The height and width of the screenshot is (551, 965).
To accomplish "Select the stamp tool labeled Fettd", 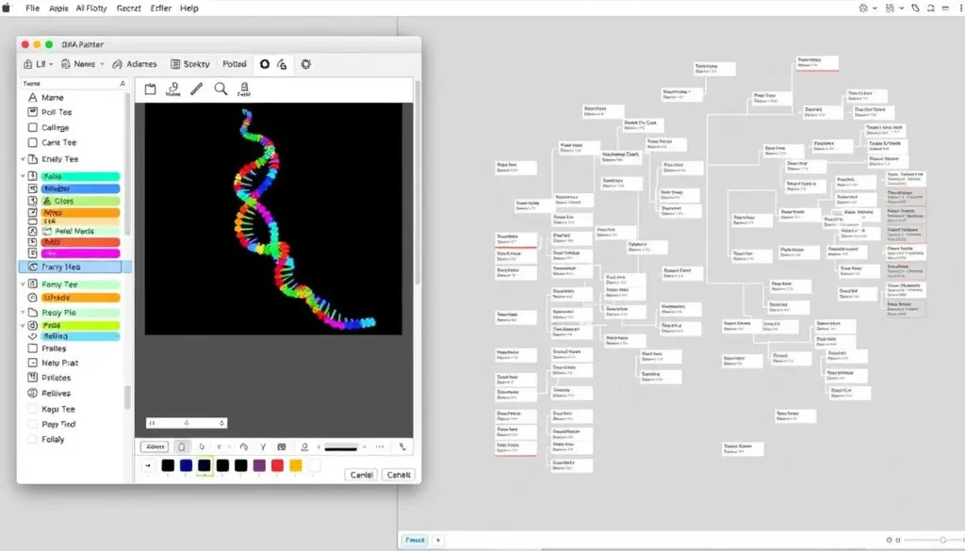I will click(244, 89).
